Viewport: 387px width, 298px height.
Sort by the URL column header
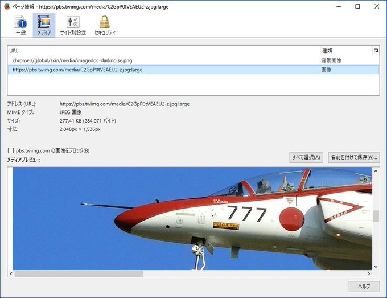click(164, 51)
